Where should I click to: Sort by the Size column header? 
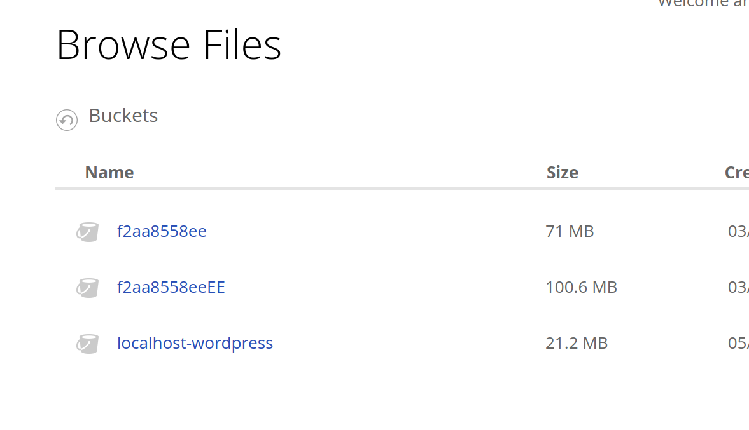point(563,173)
